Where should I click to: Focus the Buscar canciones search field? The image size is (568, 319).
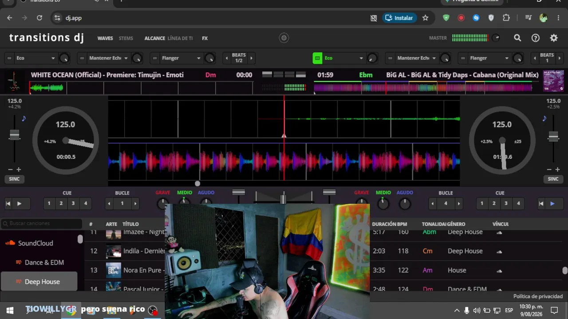[41, 224]
